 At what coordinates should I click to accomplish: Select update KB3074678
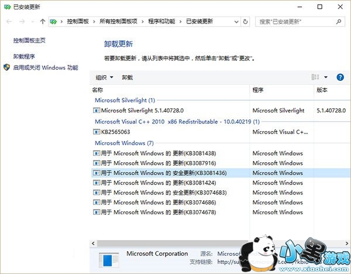(159, 212)
